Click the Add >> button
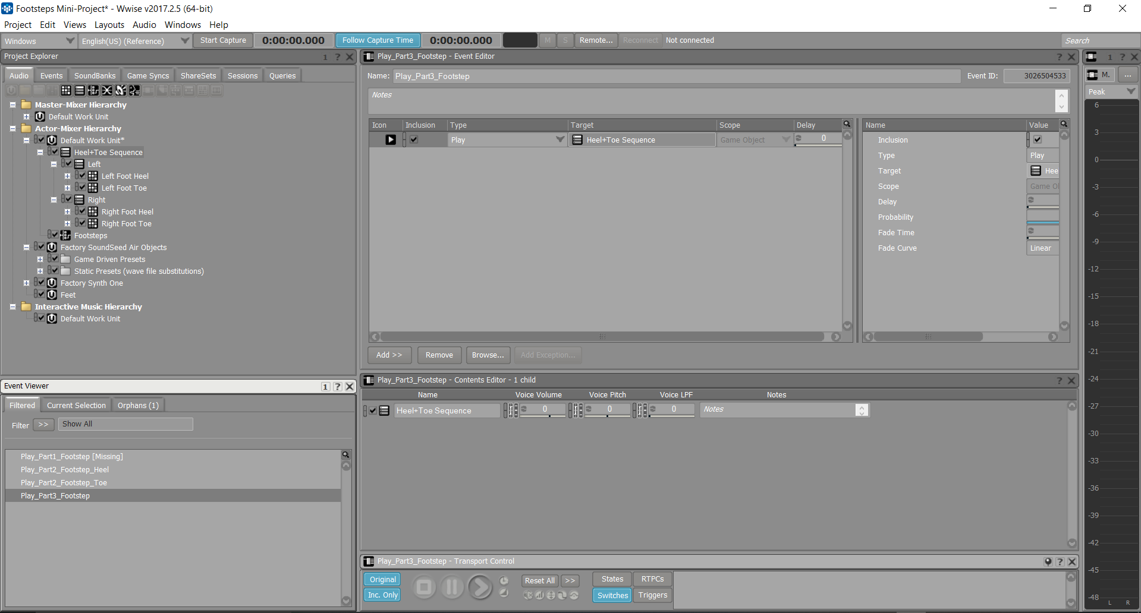This screenshot has height=613, width=1141. (x=389, y=355)
